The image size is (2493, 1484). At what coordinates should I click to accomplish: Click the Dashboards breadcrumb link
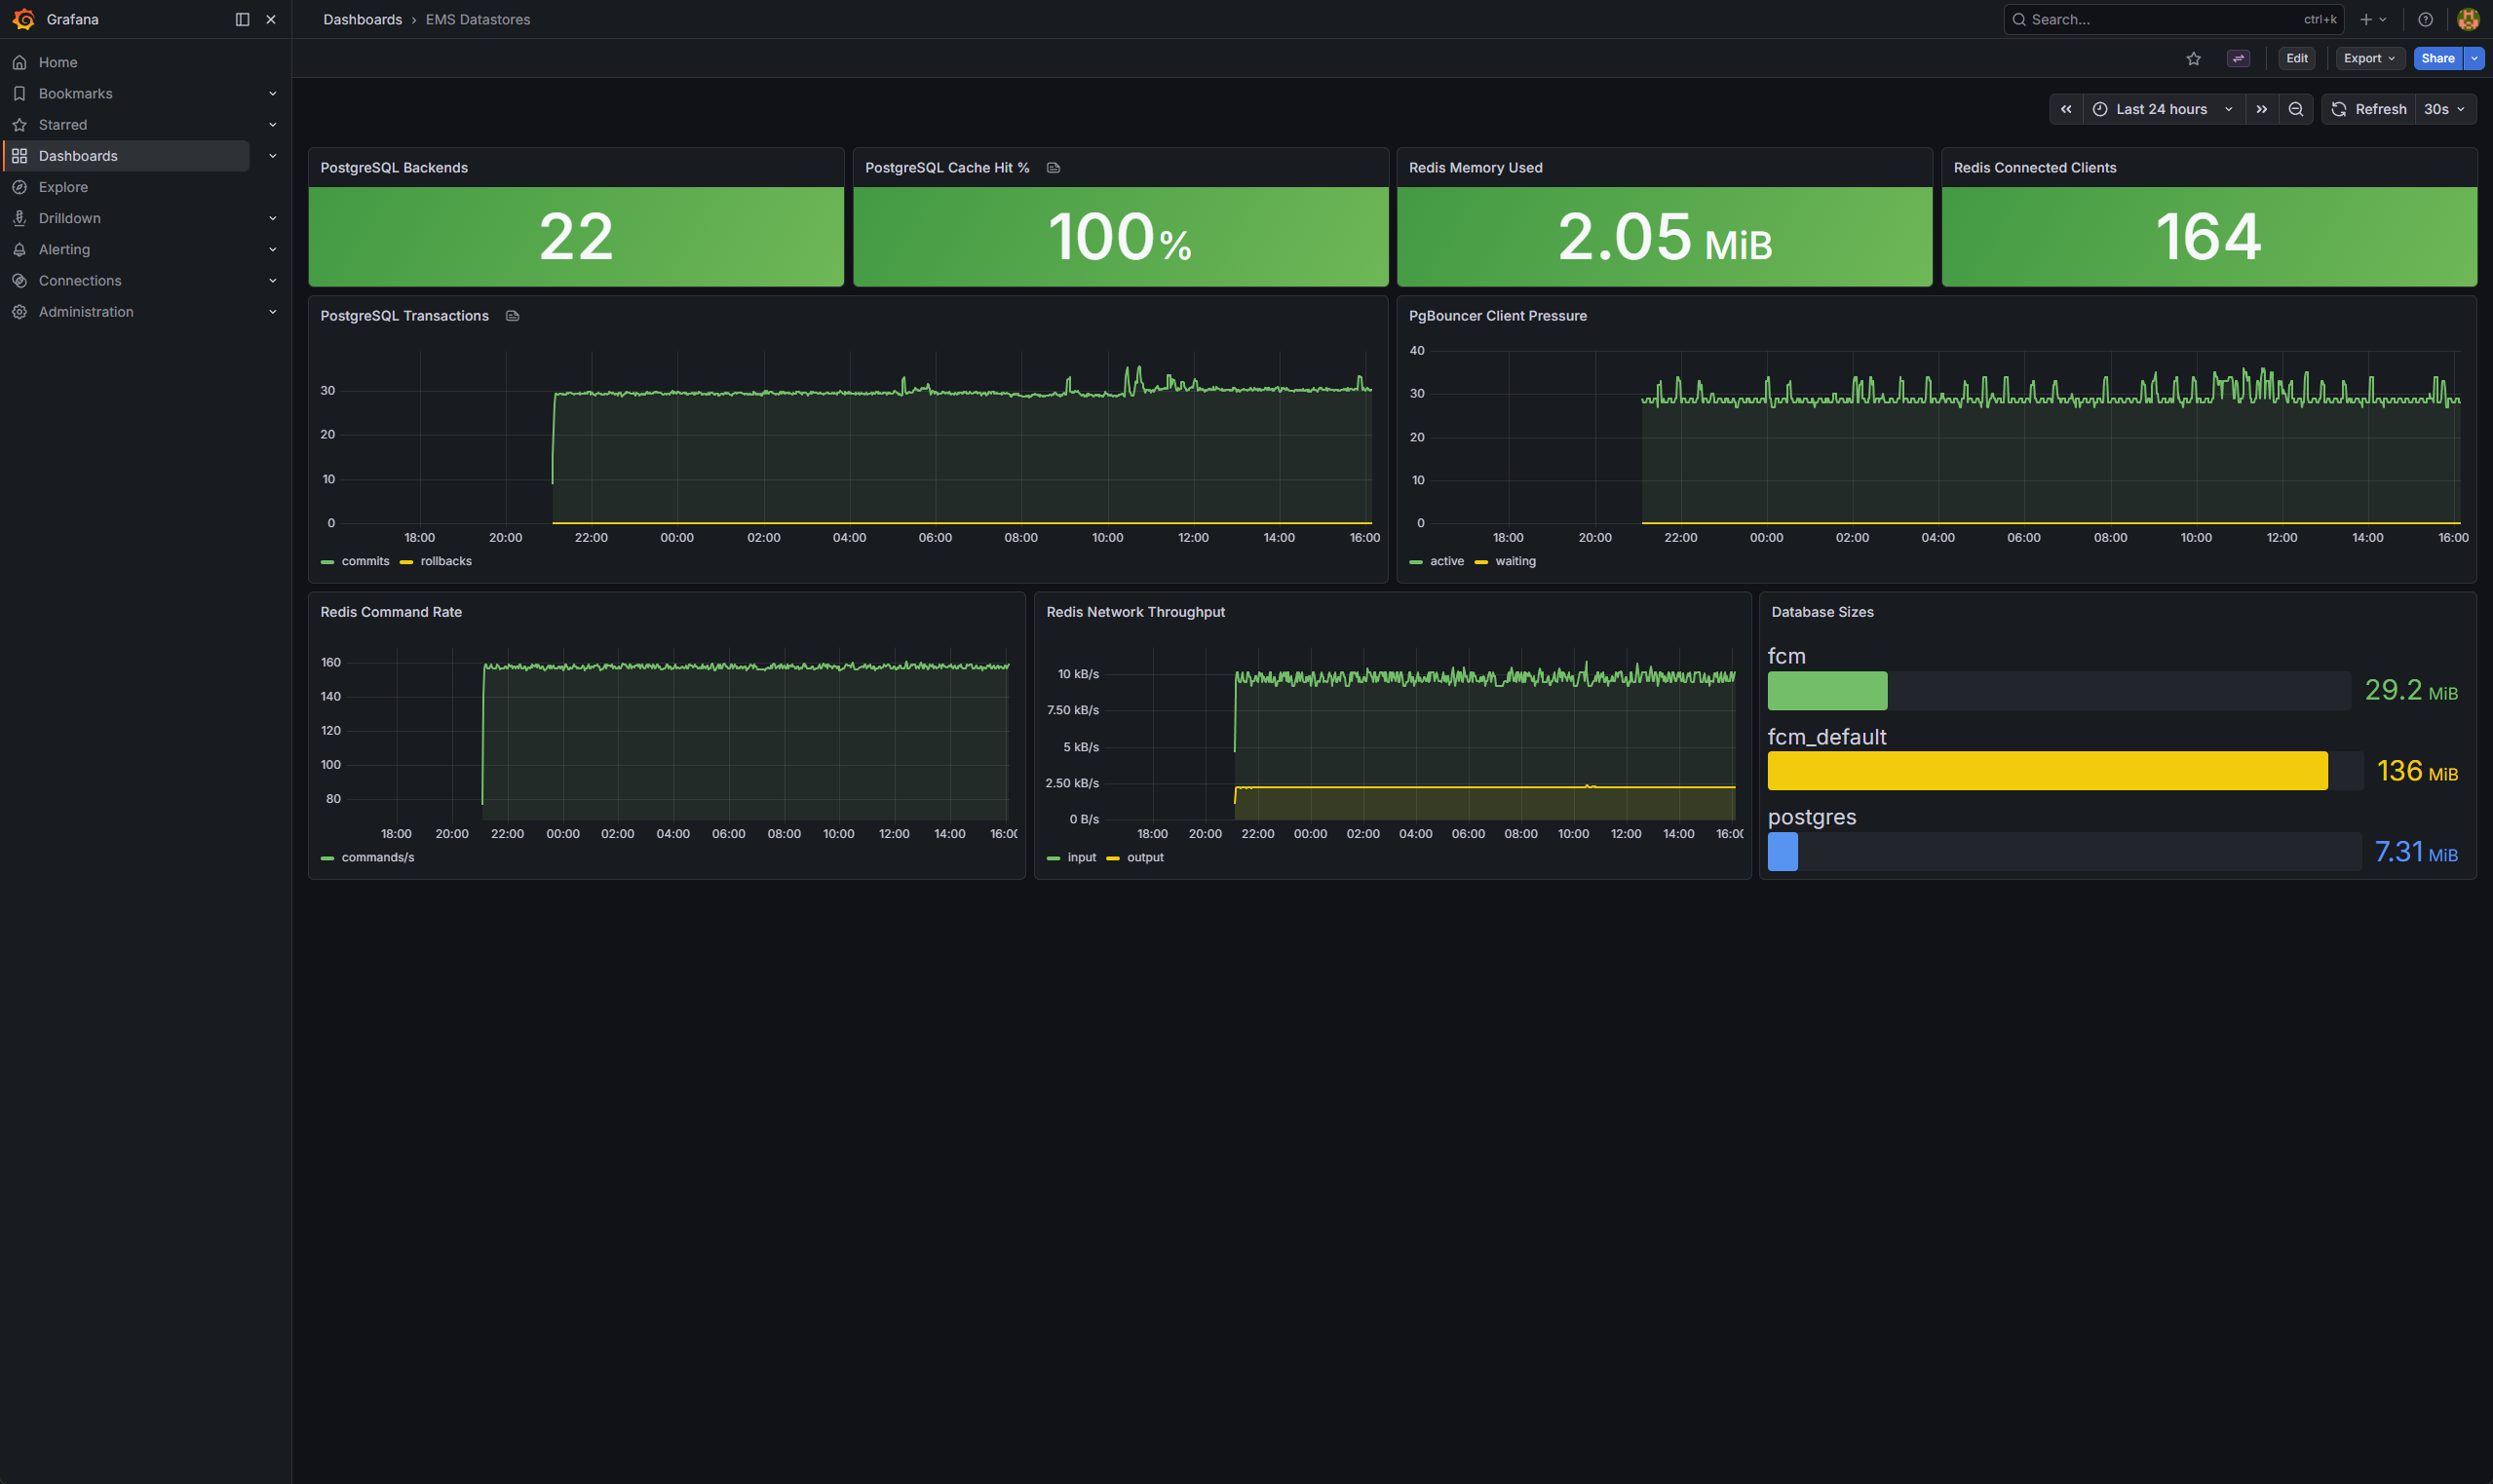click(x=362, y=19)
